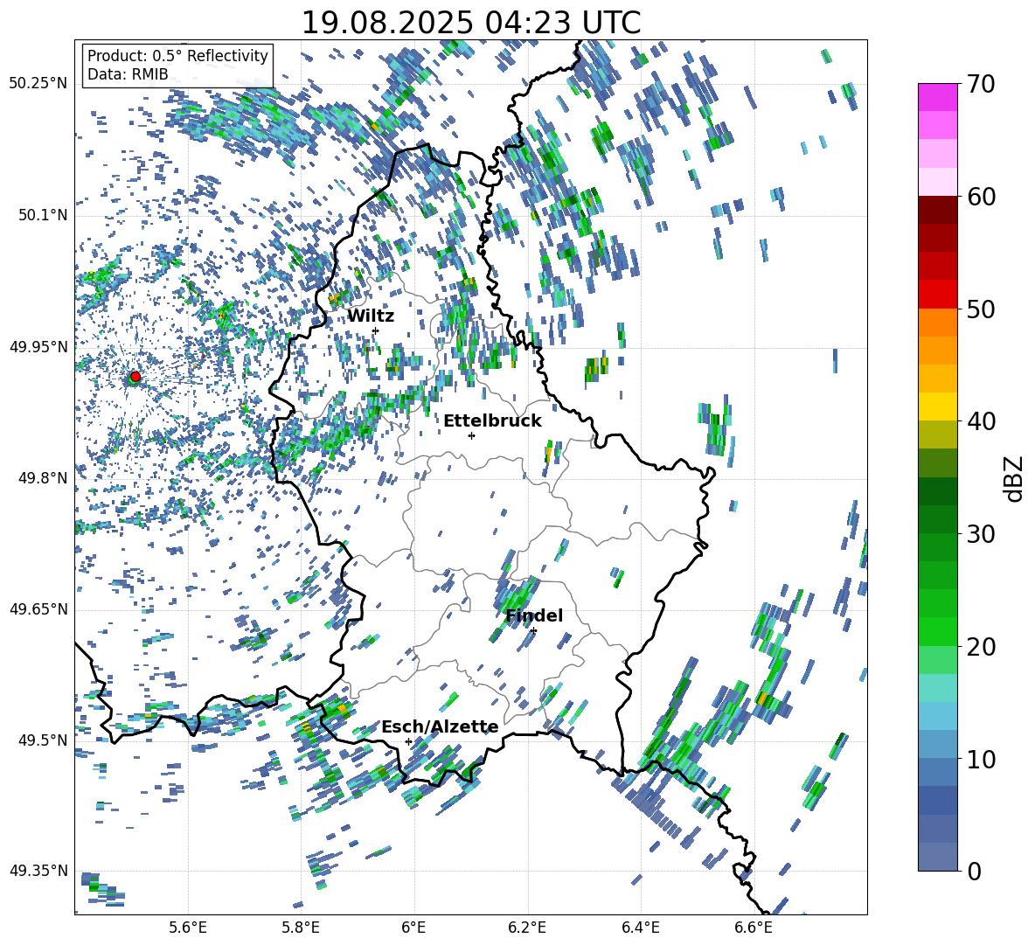Screen dimensions: 1035x945
Task: Click the 49.8°N latitude label
Action: coord(43,478)
